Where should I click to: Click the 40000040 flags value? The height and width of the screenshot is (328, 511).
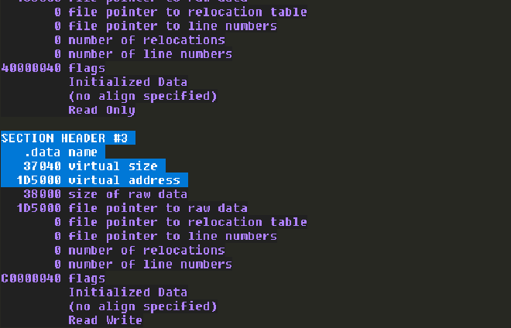32,68
